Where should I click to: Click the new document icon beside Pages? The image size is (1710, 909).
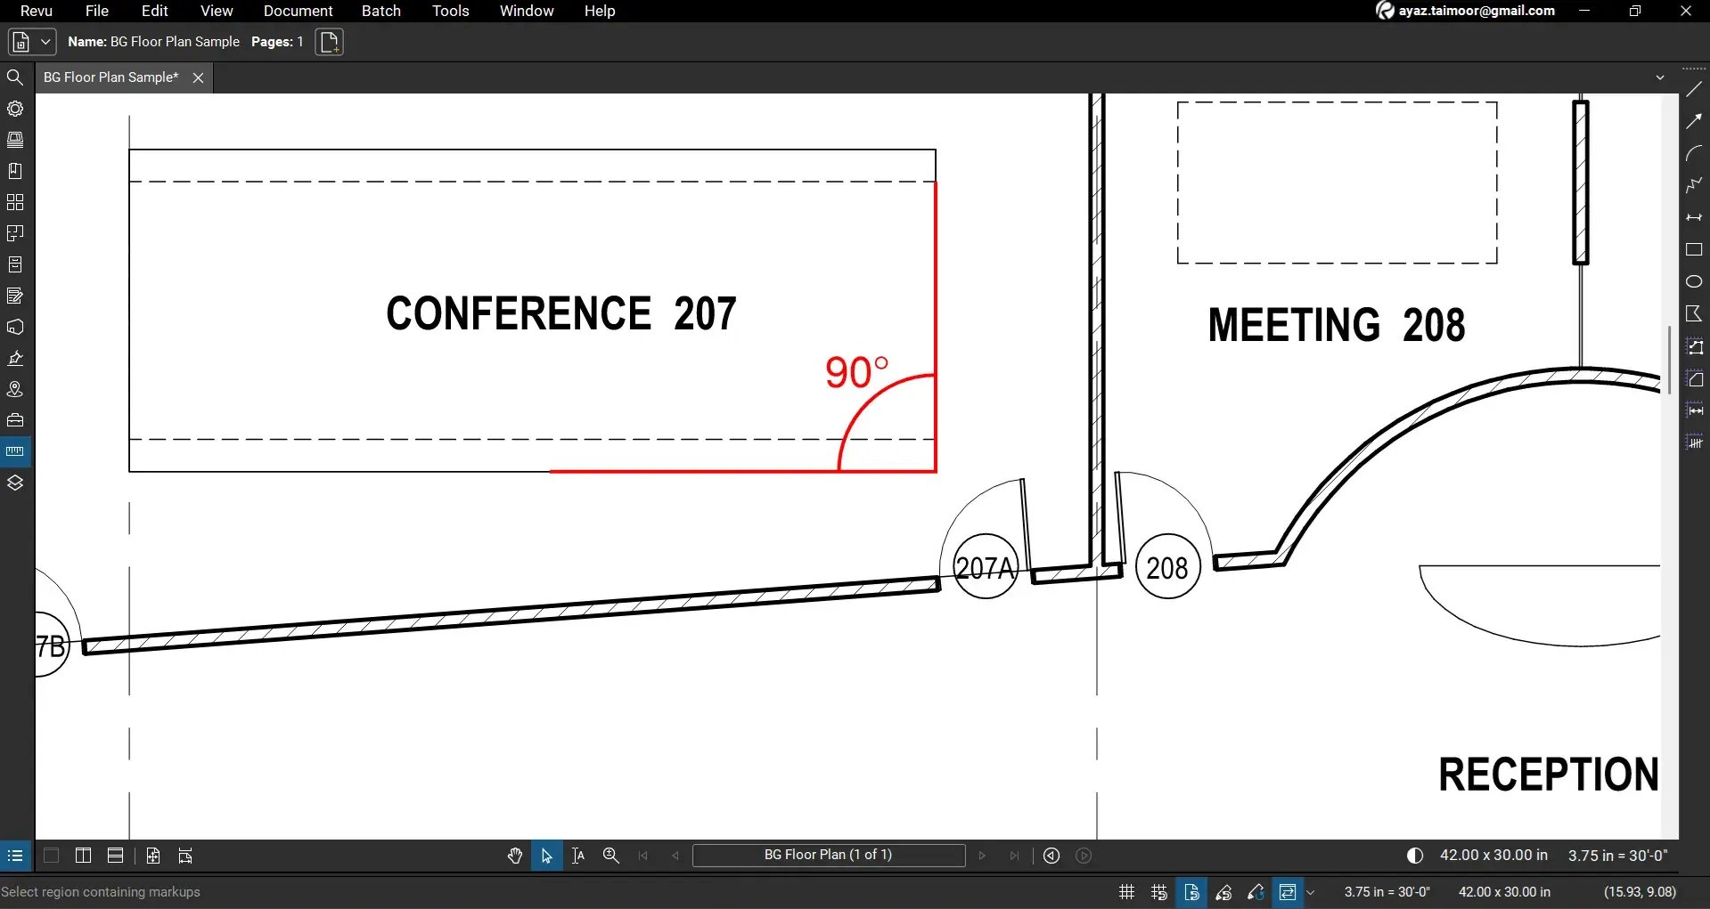[x=329, y=42]
